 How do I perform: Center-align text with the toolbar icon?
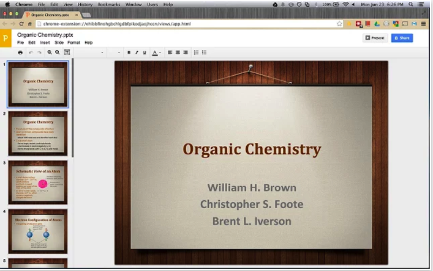click(x=178, y=52)
